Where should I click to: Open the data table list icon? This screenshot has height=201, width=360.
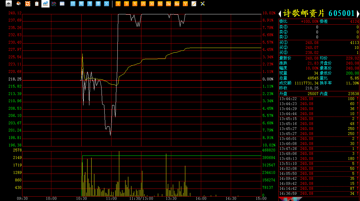coord(62,4)
